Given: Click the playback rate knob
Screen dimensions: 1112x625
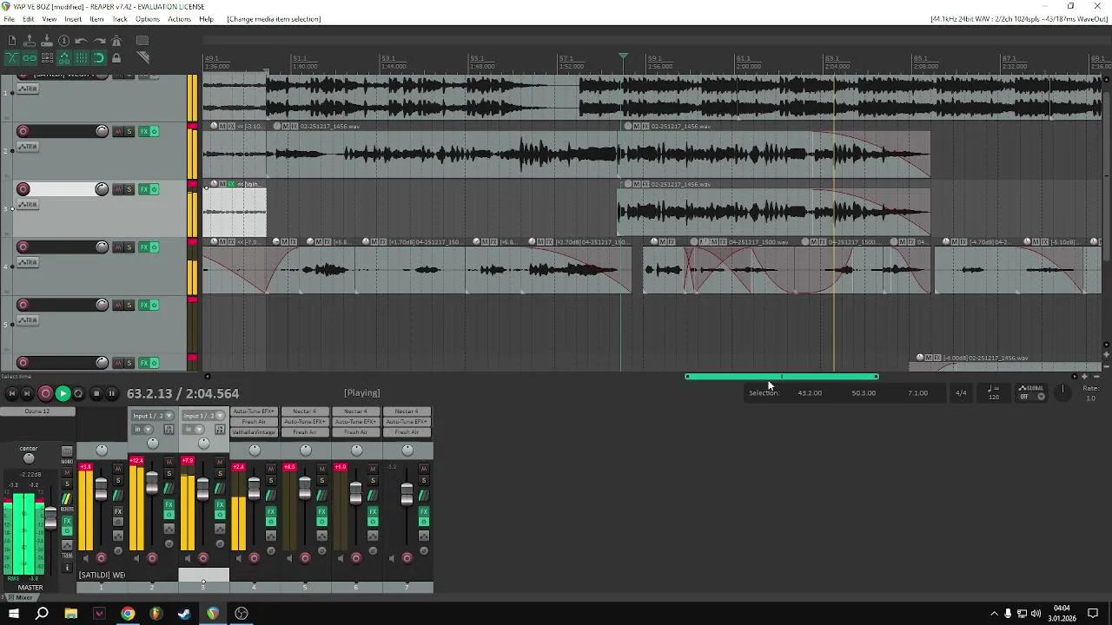Looking at the screenshot, I should pos(1062,392).
